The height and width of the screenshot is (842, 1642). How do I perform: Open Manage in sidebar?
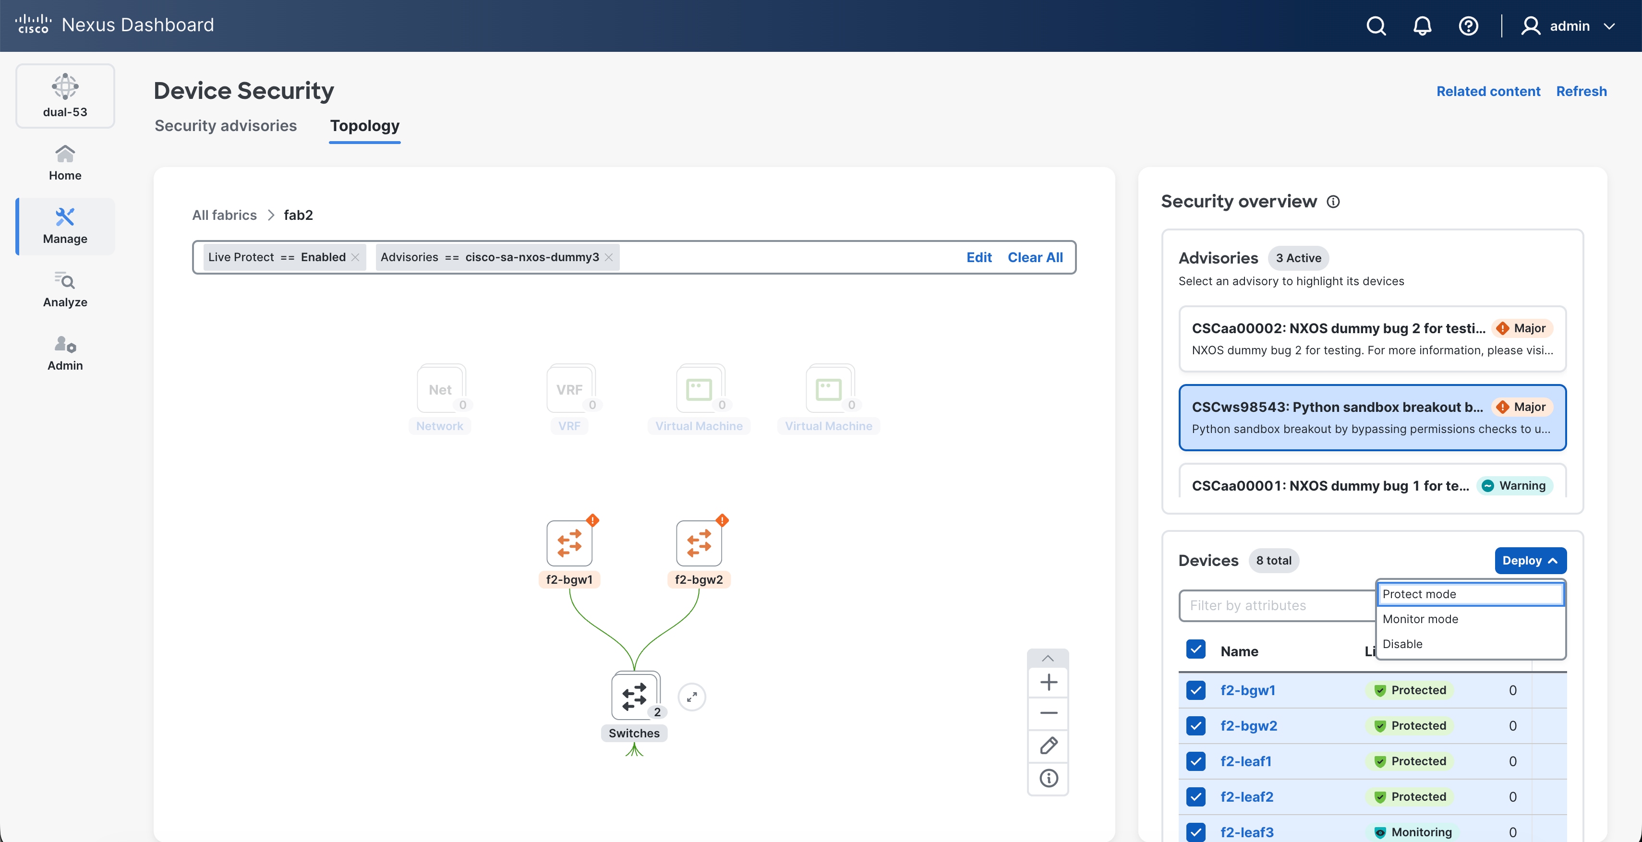65,226
